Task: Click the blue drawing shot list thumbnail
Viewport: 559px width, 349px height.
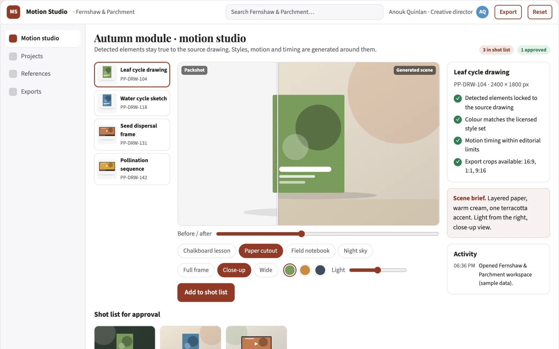Action: pos(190,337)
